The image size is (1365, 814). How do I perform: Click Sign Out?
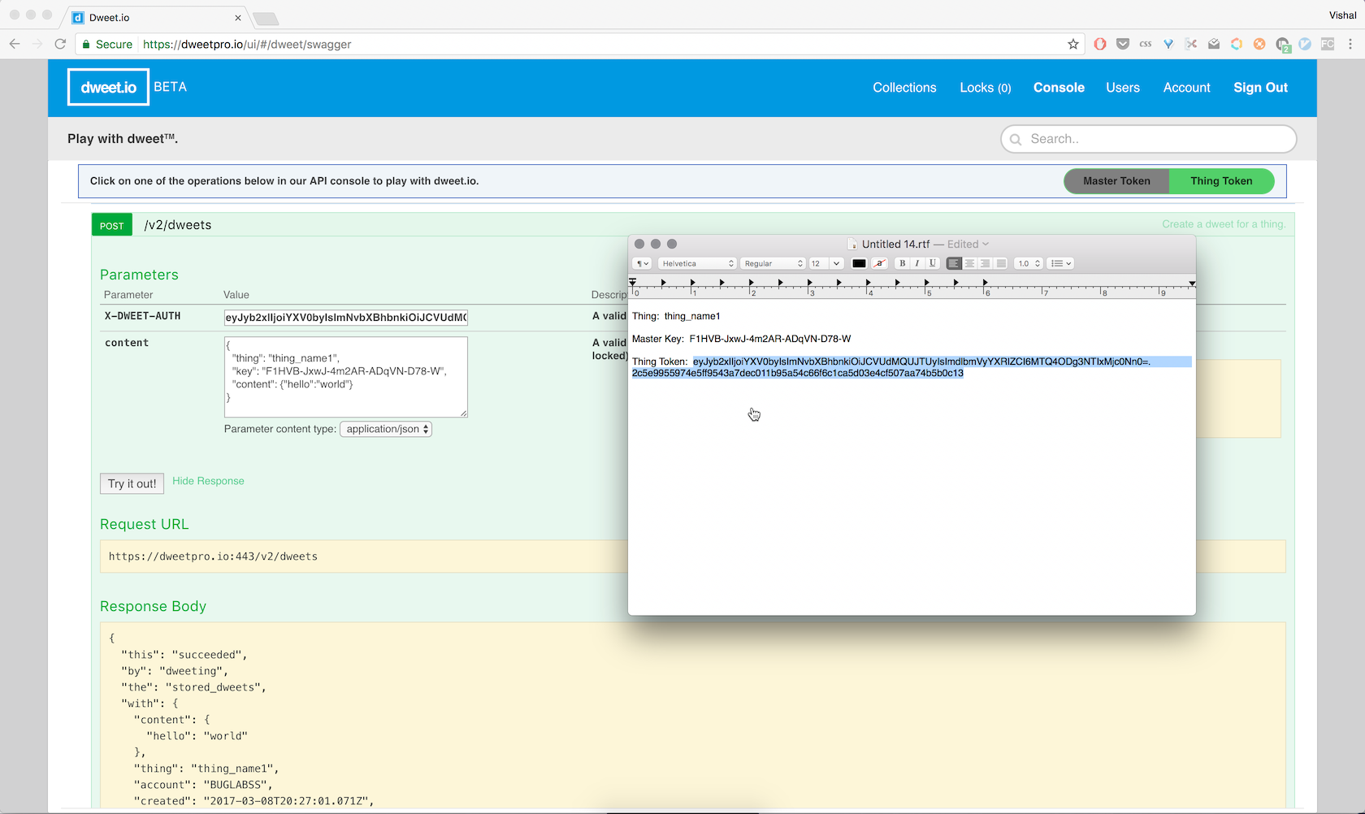click(1260, 88)
